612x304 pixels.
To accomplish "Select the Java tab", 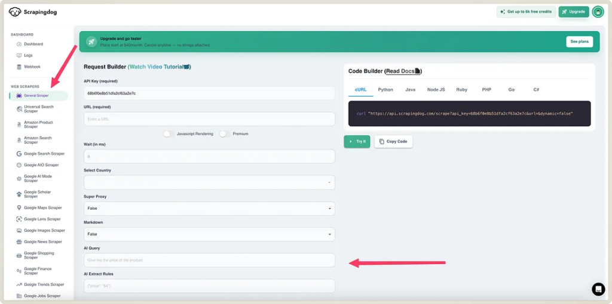I will (410, 89).
